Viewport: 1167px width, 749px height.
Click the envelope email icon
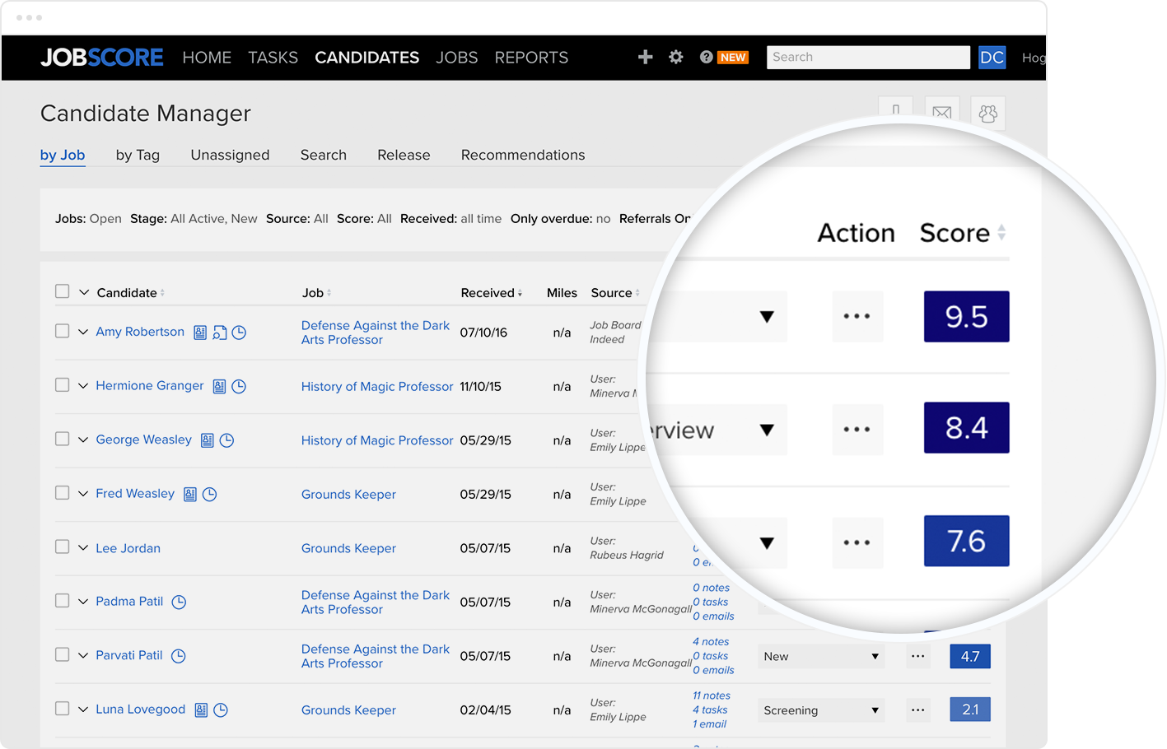pos(942,113)
